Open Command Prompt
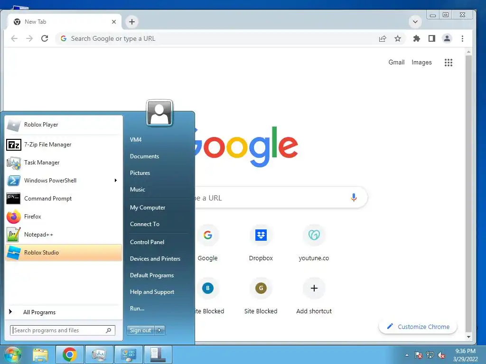The image size is (486, 364). [64, 199]
